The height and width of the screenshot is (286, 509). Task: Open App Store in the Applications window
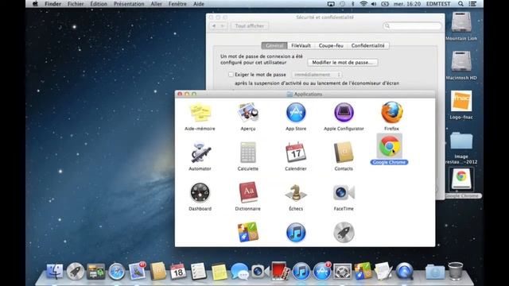[296, 113]
